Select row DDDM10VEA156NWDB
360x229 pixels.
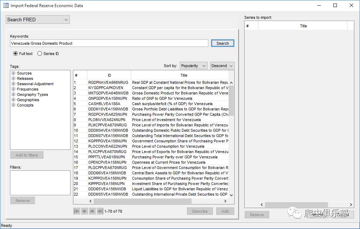(151, 109)
